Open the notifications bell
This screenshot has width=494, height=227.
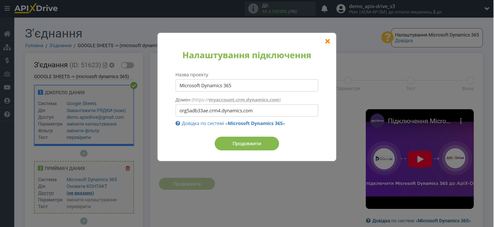click(324, 9)
